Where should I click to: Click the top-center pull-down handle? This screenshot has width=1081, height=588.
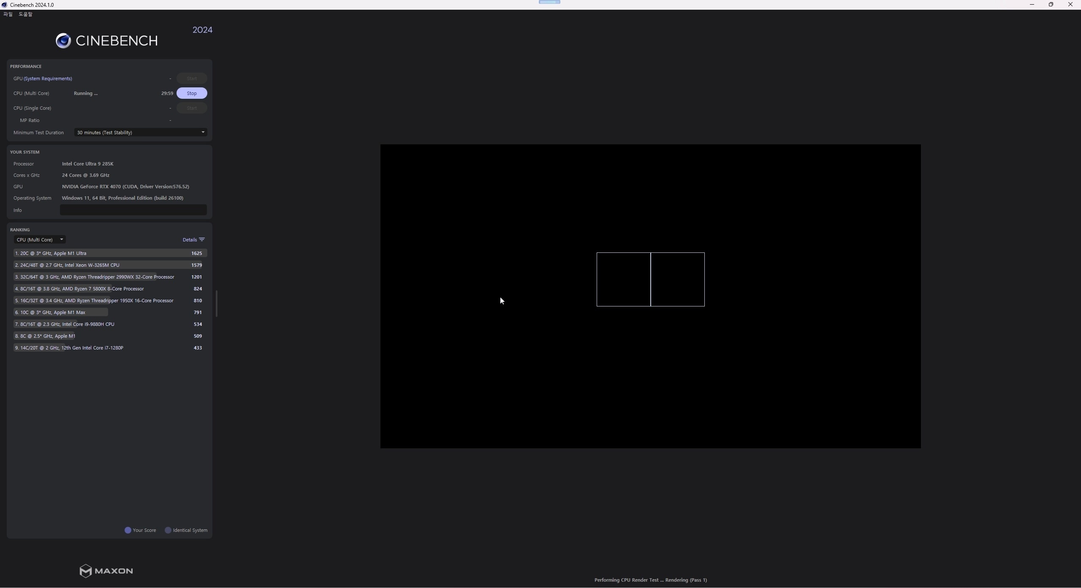[549, 2]
